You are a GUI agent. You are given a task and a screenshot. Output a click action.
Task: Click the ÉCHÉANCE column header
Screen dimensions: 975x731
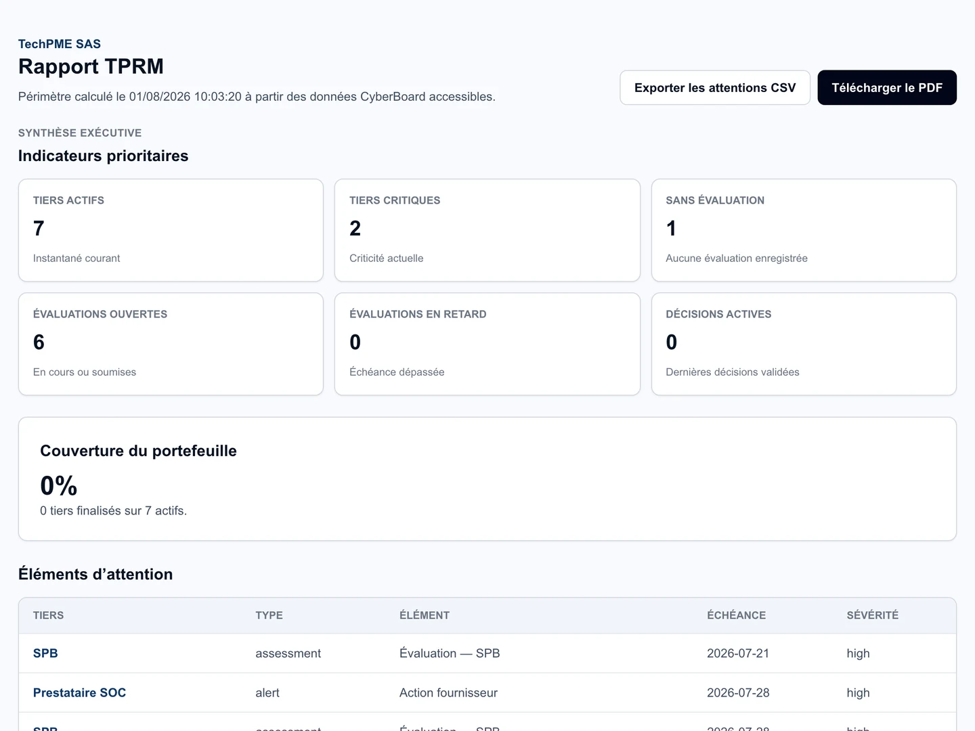click(737, 615)
